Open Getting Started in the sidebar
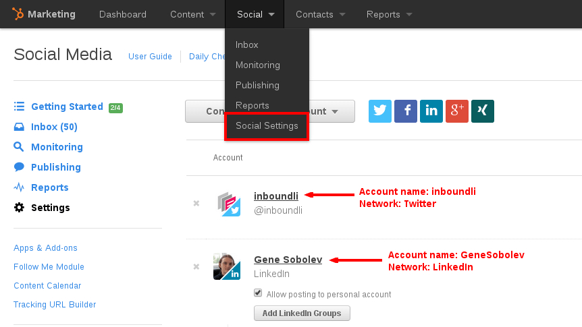 point(68,107)
